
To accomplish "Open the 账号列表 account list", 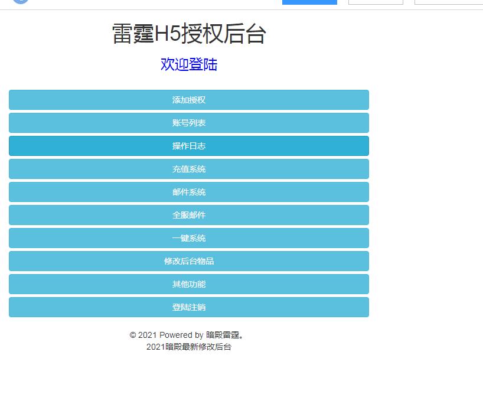I will (189, 123).
